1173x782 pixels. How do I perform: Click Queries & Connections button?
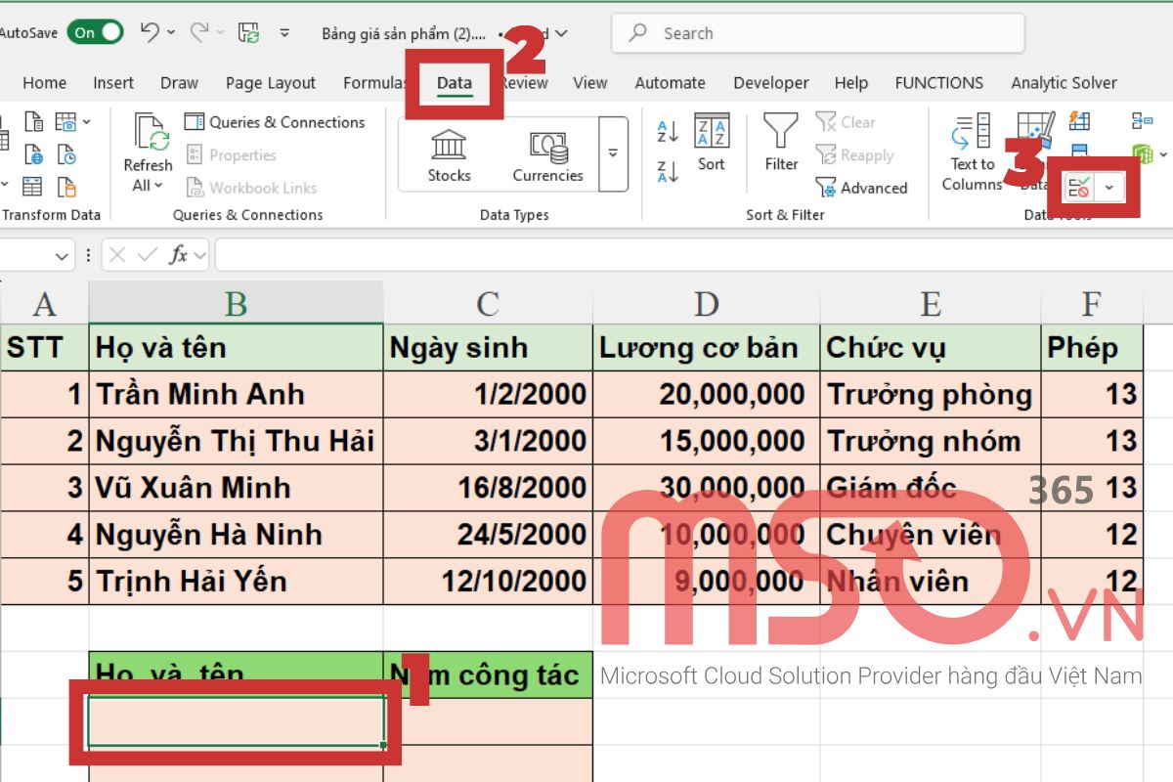click(275, 122)
